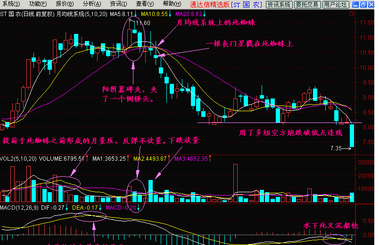Click the 月均线系统(5,10,20) indicator label
The image size is (379, 245).
tap(82, 14)
